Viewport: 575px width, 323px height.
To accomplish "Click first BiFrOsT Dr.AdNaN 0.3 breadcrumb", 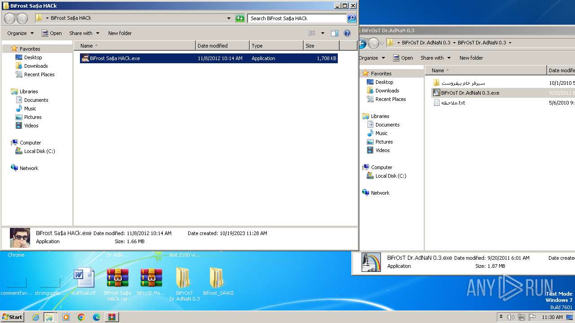I will click(x=426, y=43).
